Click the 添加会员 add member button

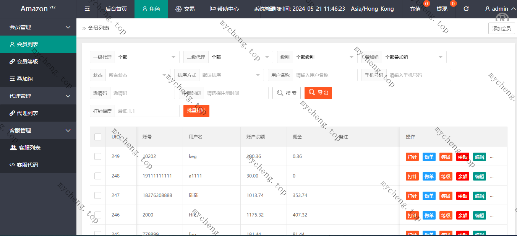coord(501,28)
